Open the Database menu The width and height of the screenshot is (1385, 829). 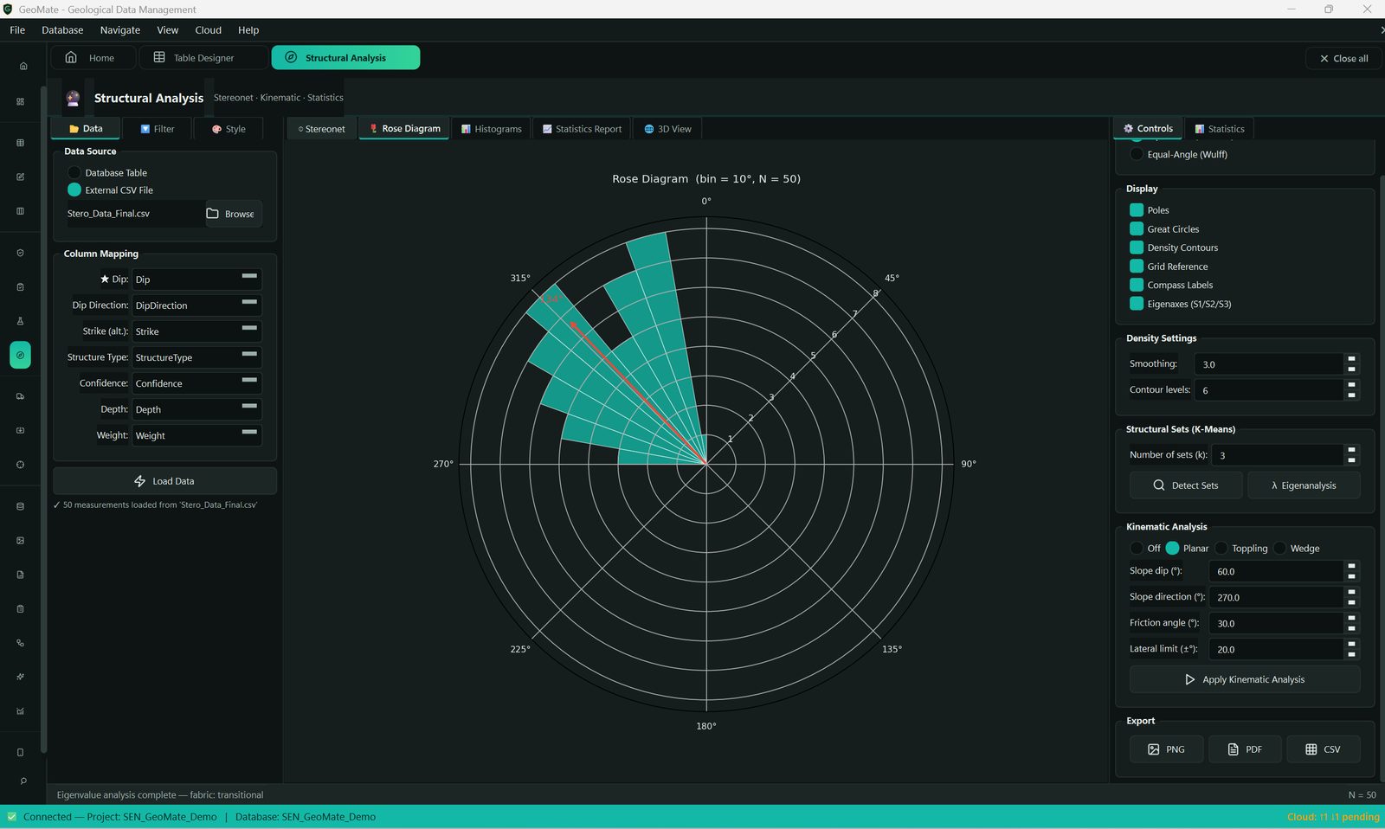(62, 29)
